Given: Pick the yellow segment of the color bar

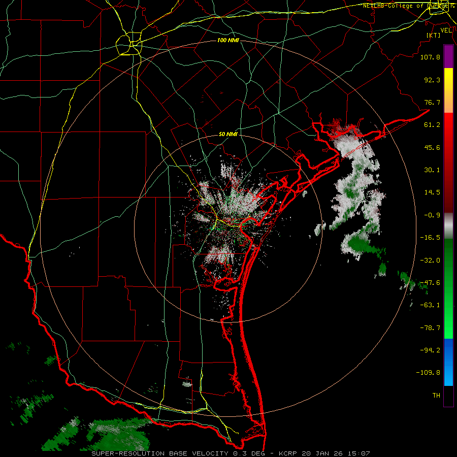Looking at the screenshot, I should pyautogui.click(x=448, y=79).
